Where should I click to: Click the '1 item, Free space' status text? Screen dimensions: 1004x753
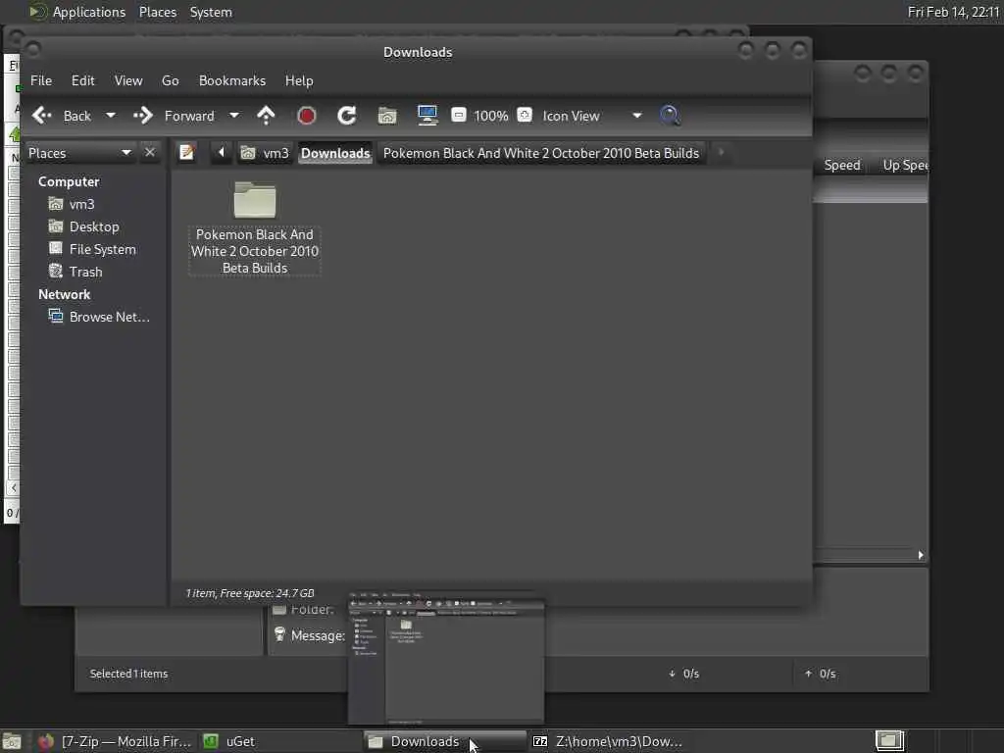[x=250, y=593]
